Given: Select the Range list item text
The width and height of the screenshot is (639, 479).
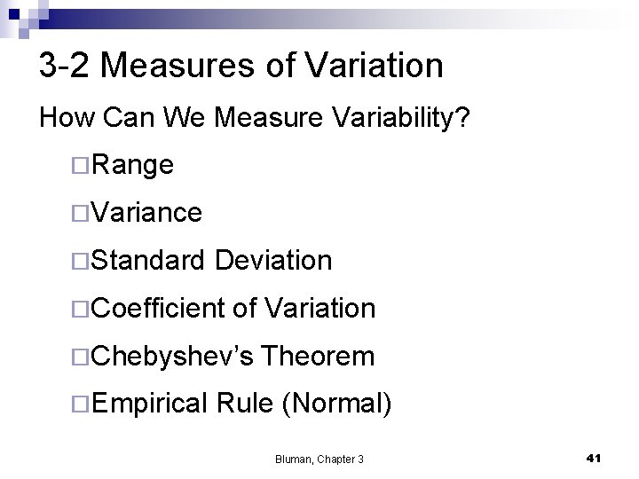Looking at the screenshot, I should [132, 166].
